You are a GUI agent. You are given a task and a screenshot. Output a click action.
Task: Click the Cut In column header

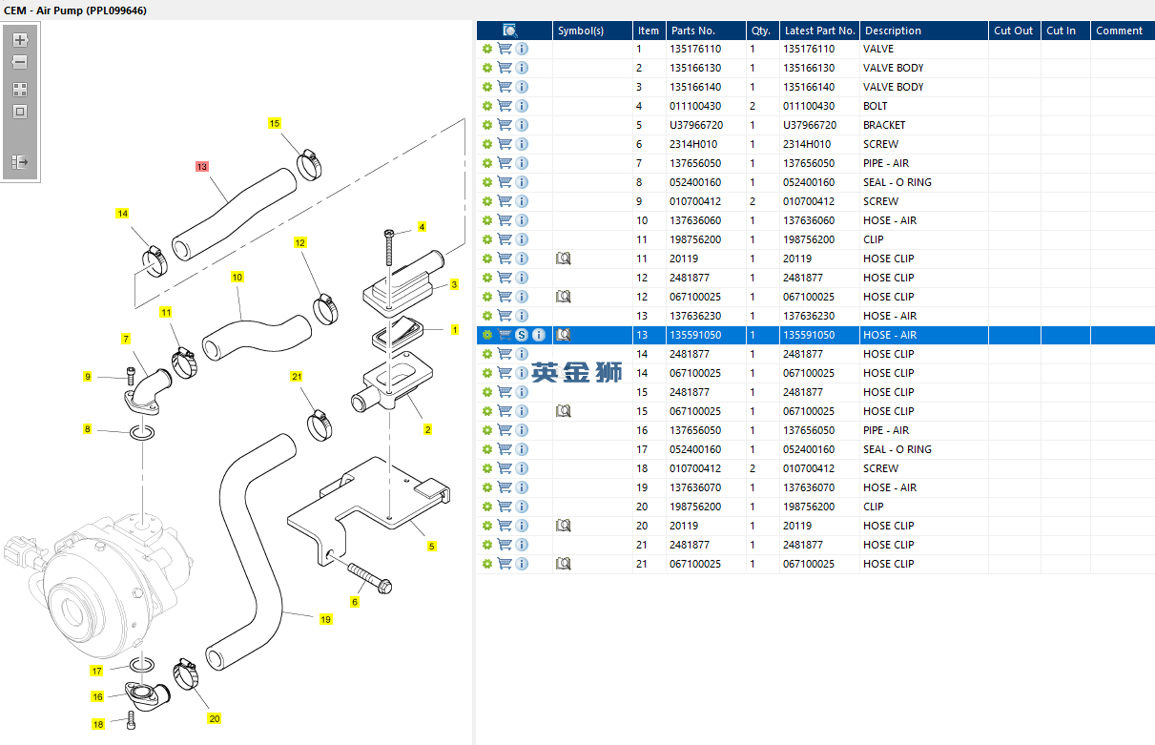1065,31
